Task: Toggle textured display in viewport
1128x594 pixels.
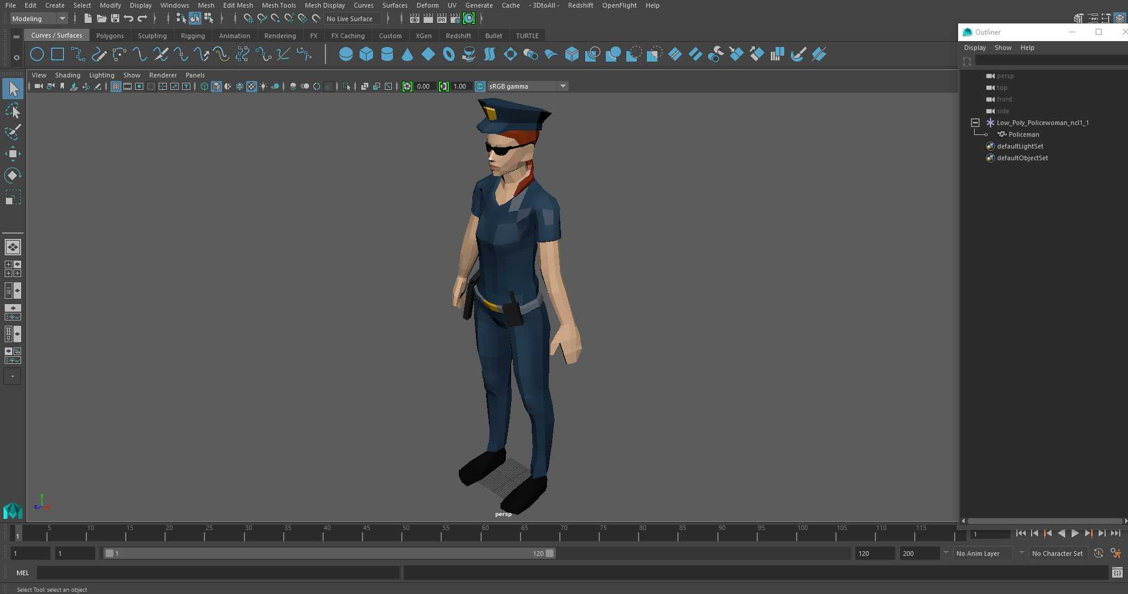Action: point(251,86)
